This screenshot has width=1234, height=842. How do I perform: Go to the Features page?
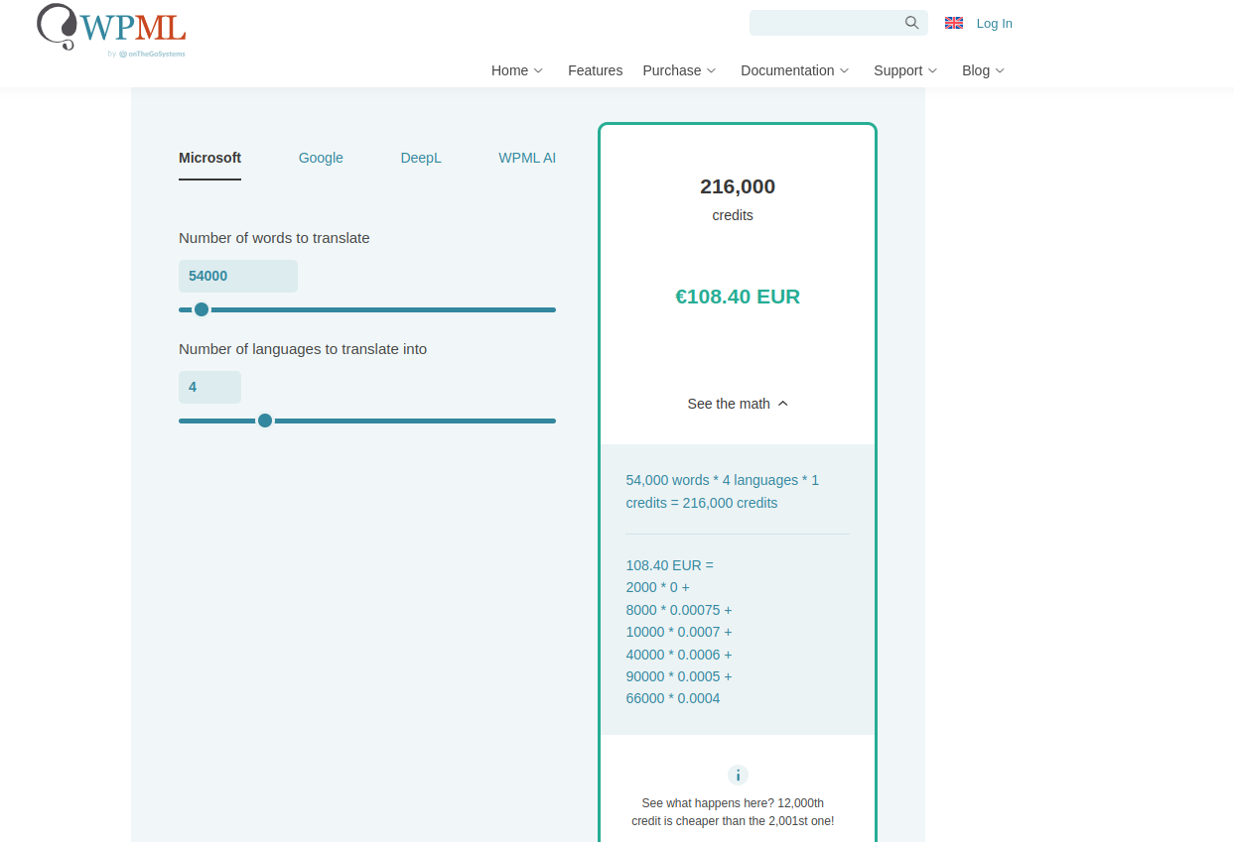point(595,70)
